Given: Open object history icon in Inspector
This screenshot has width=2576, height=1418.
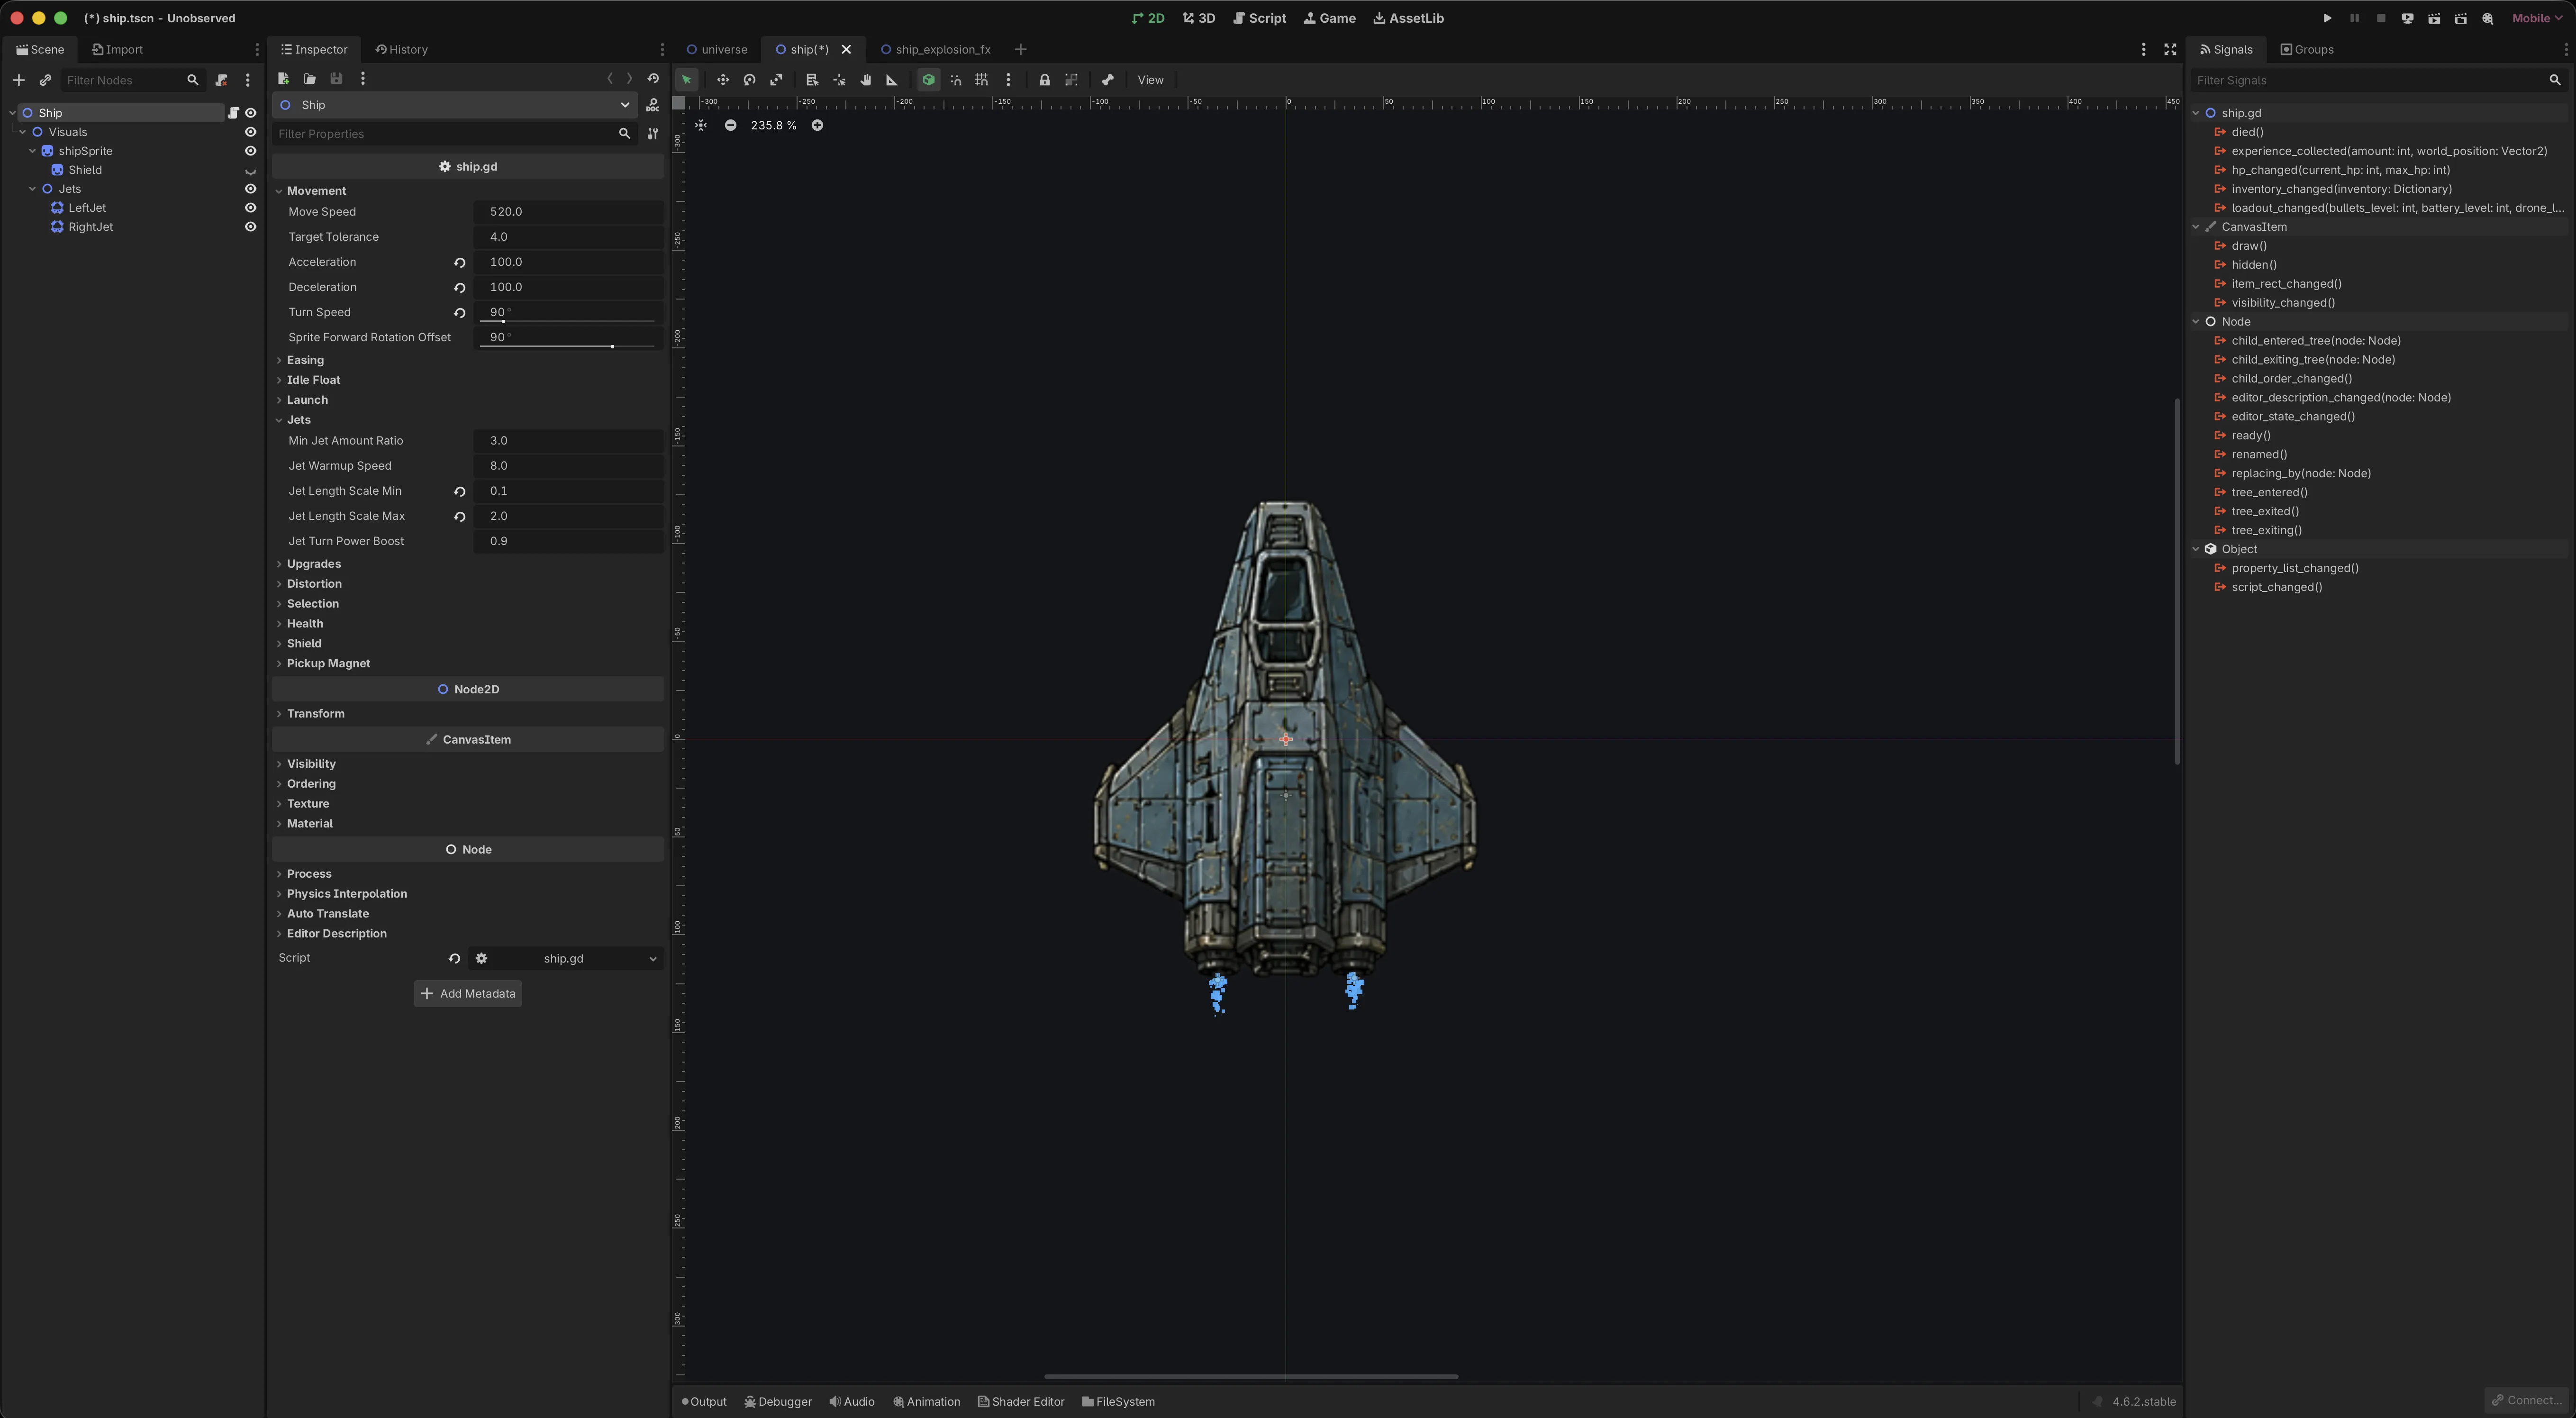Looking at the screenshot, I should (x=653, y=78).
